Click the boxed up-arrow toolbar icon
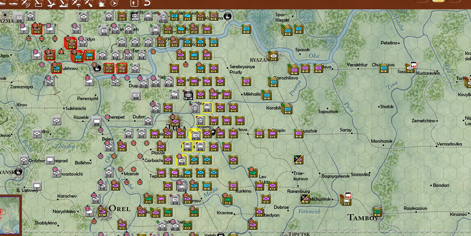471x236 pixels. [x=134, y=3]
